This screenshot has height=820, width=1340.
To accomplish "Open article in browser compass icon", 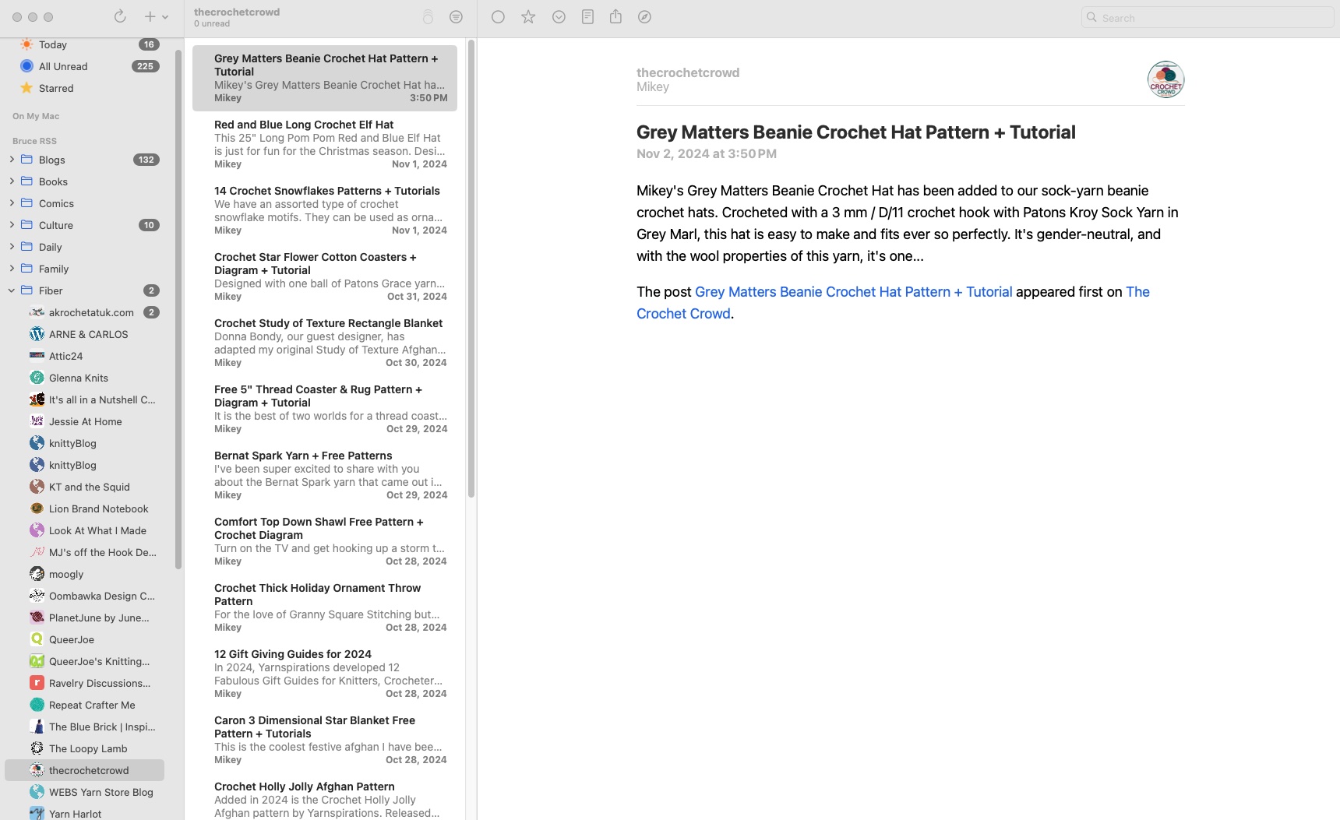I will [x=644, y=17].
